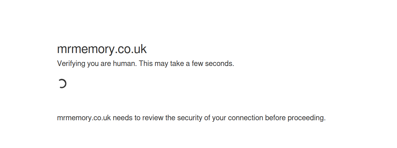
Task: Click the word 'review' in the bottom sentence
Action: point(153,118)
